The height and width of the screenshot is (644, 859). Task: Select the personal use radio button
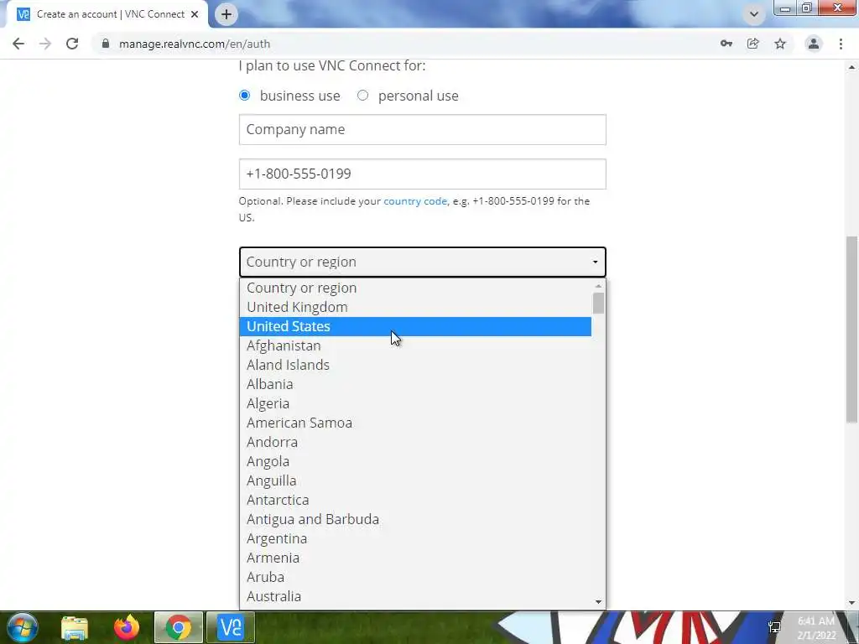pos(362,96)
